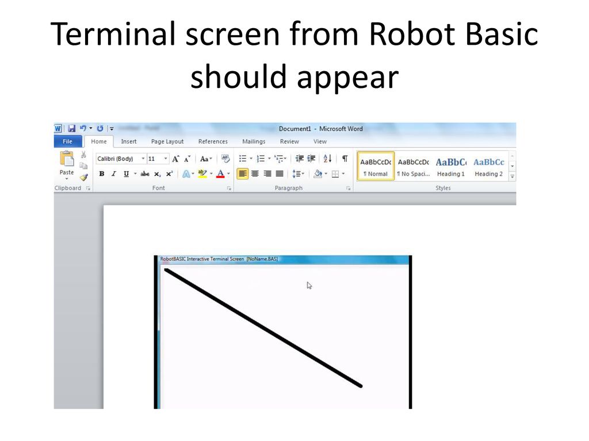Select Center alignment
The image size is (589, 441).
point(255,173)
